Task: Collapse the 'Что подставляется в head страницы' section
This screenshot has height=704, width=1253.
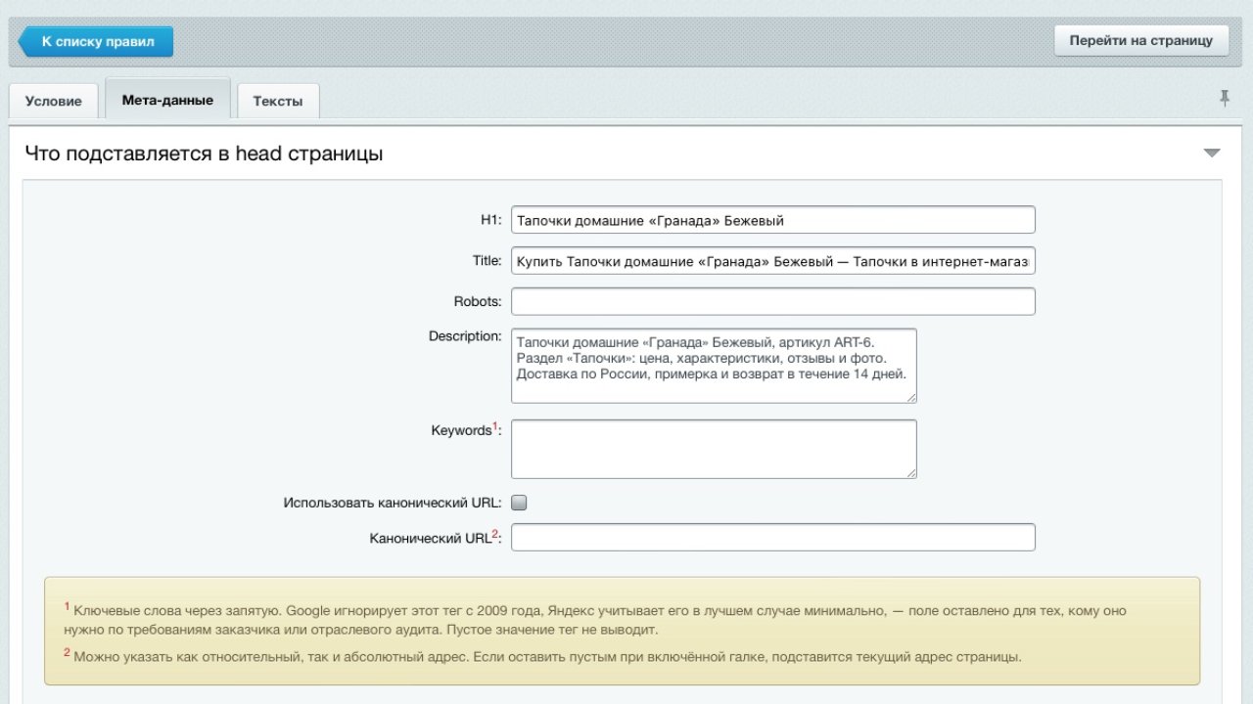Action: [1212, 154]
